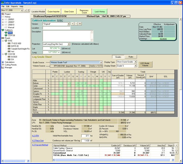Switch to the Grades tab
The image size is (183, 164).
click(x=118, y=57)
